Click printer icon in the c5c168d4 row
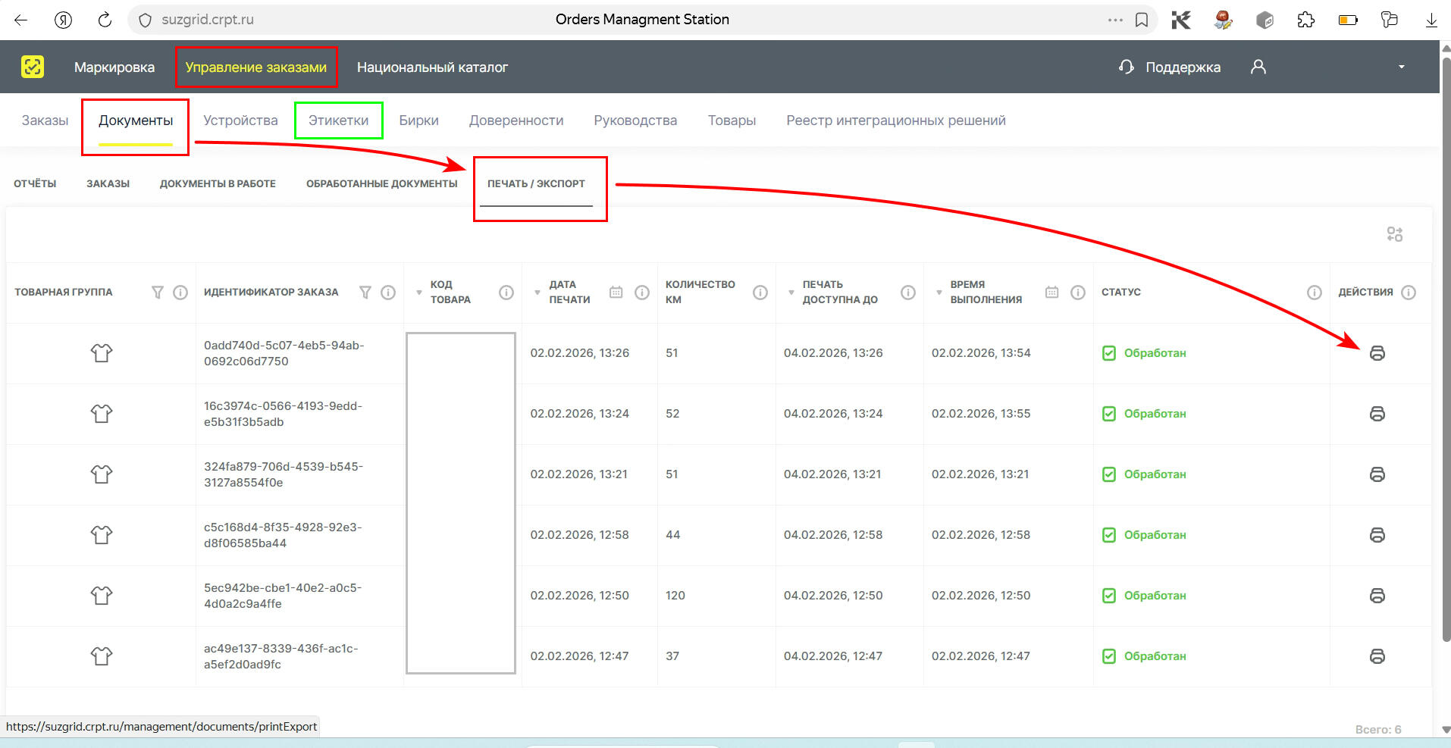The height and width of the screenshot is (748, 1451). (x=1377, y=535)
